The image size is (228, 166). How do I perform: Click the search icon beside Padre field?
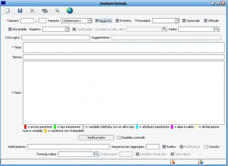coord(217,29)
